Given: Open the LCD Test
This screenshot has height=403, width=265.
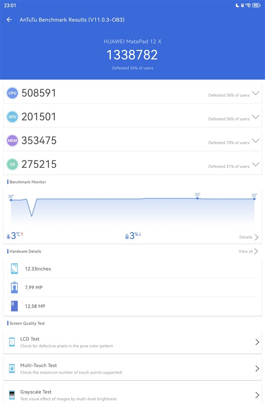Looking at the screenshot, I should (x=132, y=342).
